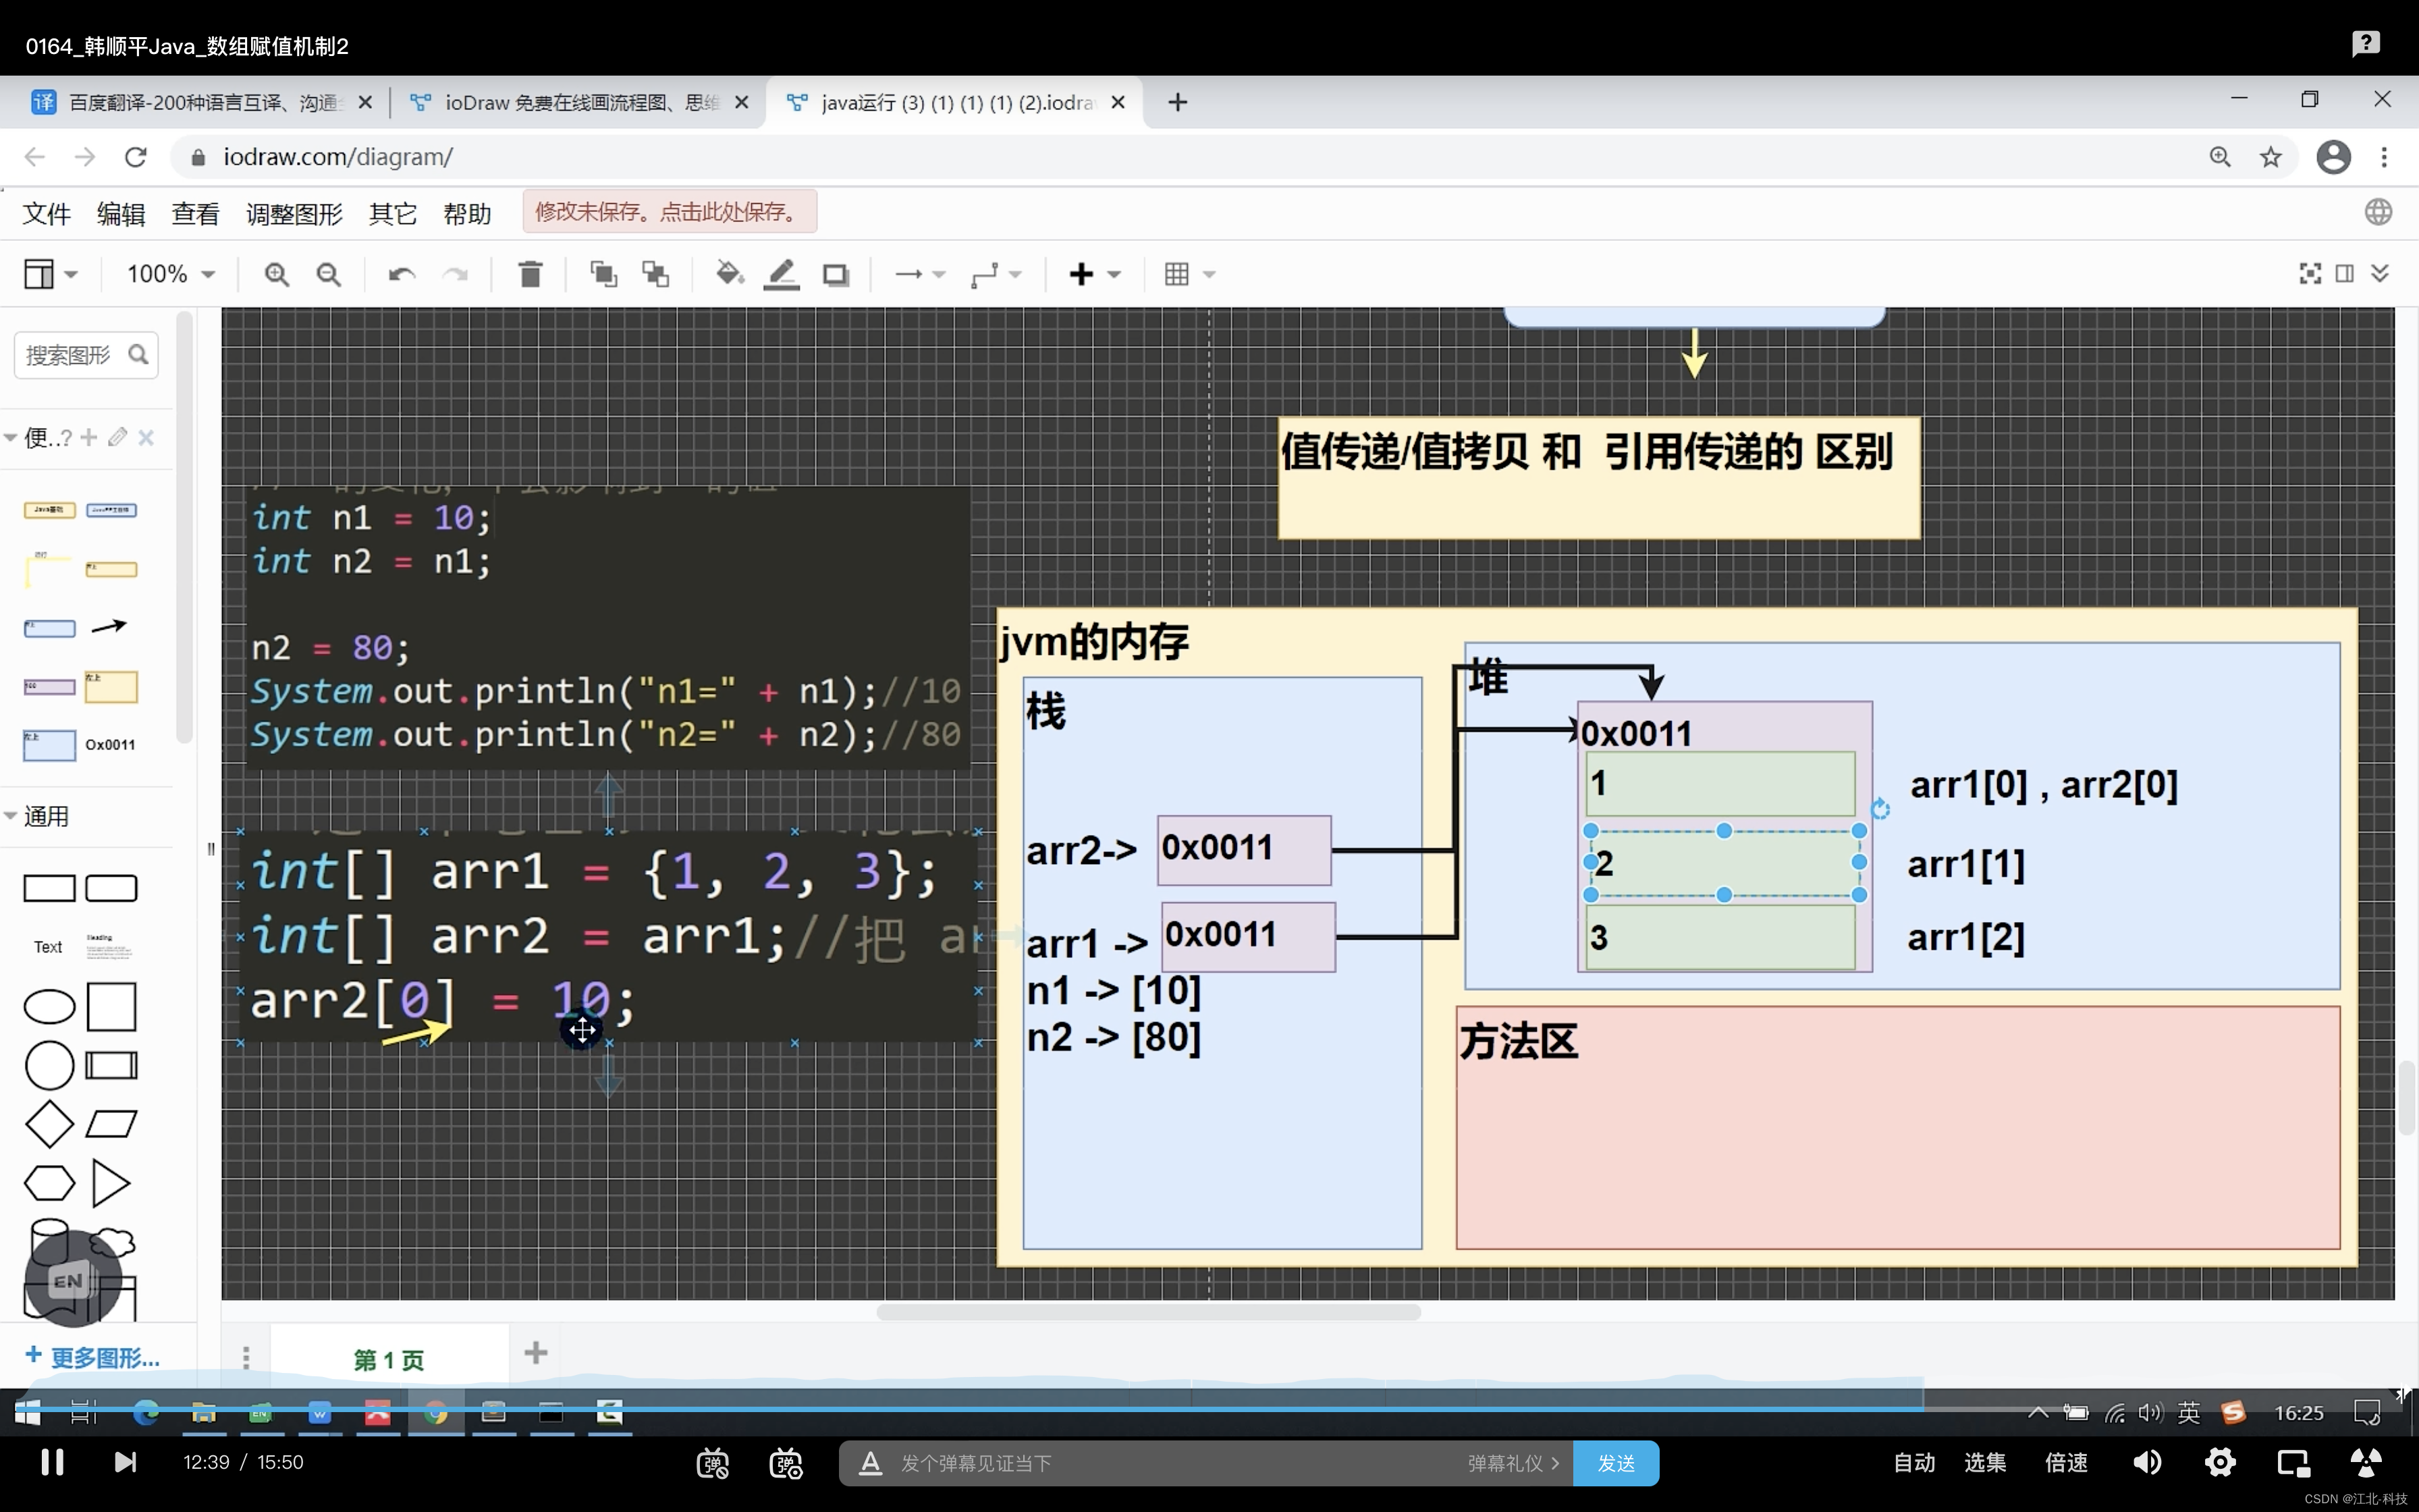The image size is (2419, 1512).
Task: Click the fullscreen icon in editor toolbar
Action: coord(2310,274)
